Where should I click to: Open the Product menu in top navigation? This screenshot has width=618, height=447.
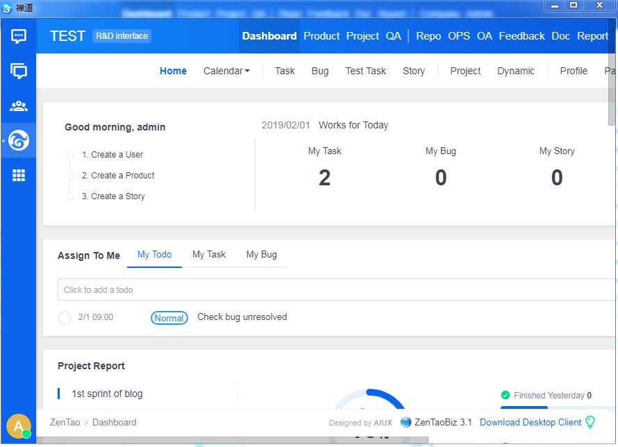[x=321, y=36]
